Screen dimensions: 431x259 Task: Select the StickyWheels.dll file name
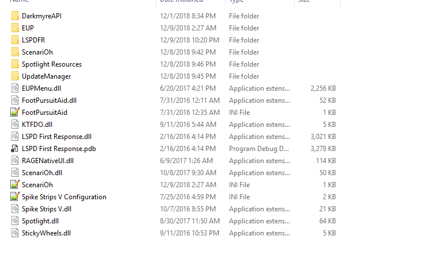pos(47,233)
